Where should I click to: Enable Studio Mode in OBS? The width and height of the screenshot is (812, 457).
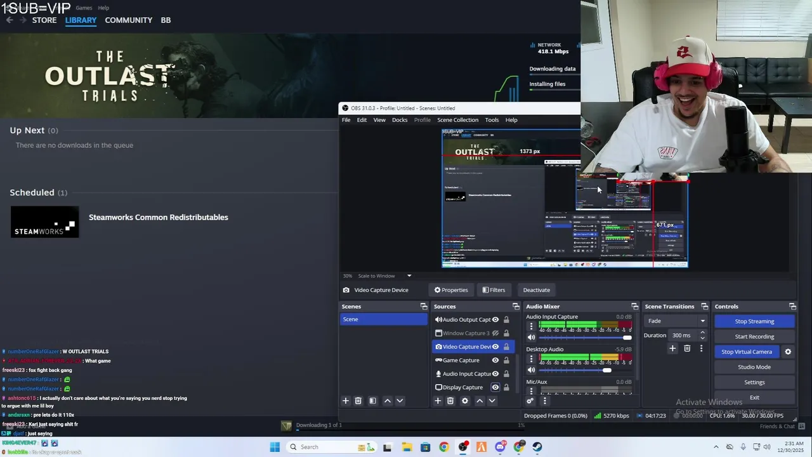pos(754,367)
